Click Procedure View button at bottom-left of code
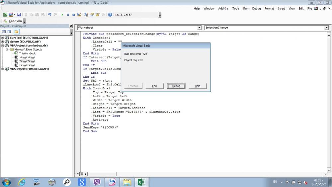Viewport: 332px width, 187px height. click(77, 174)
